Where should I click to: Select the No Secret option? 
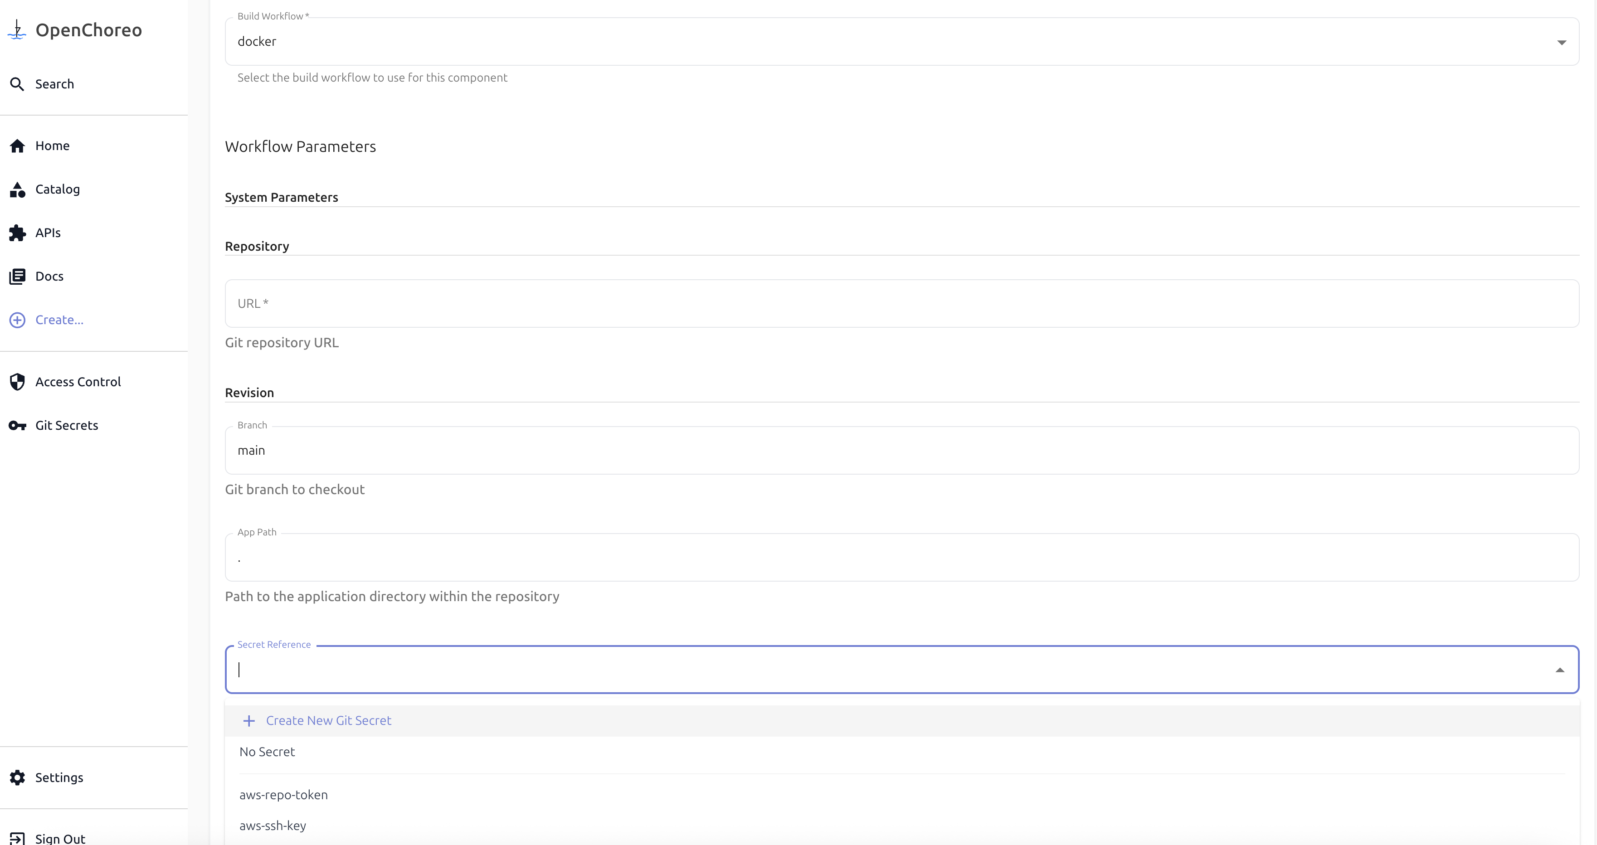pyautogui.click(x=267, y=752)
